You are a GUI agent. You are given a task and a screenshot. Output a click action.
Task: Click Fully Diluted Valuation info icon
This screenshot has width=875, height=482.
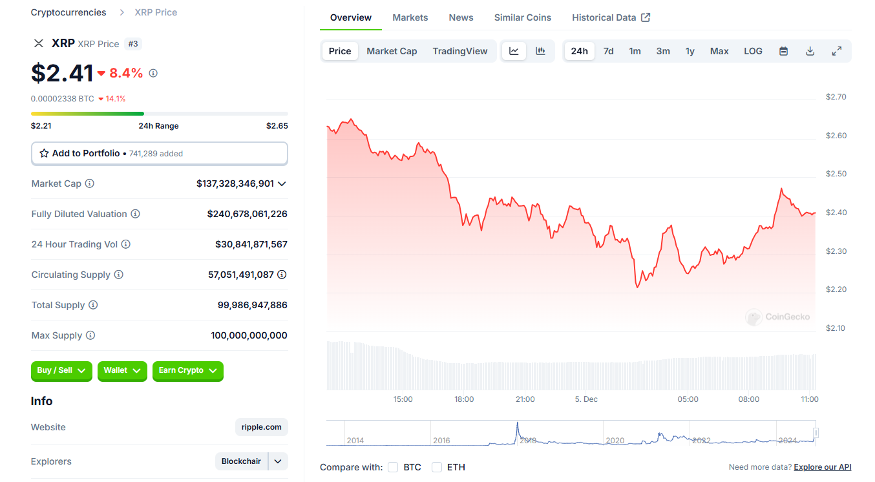pos(135,214)
